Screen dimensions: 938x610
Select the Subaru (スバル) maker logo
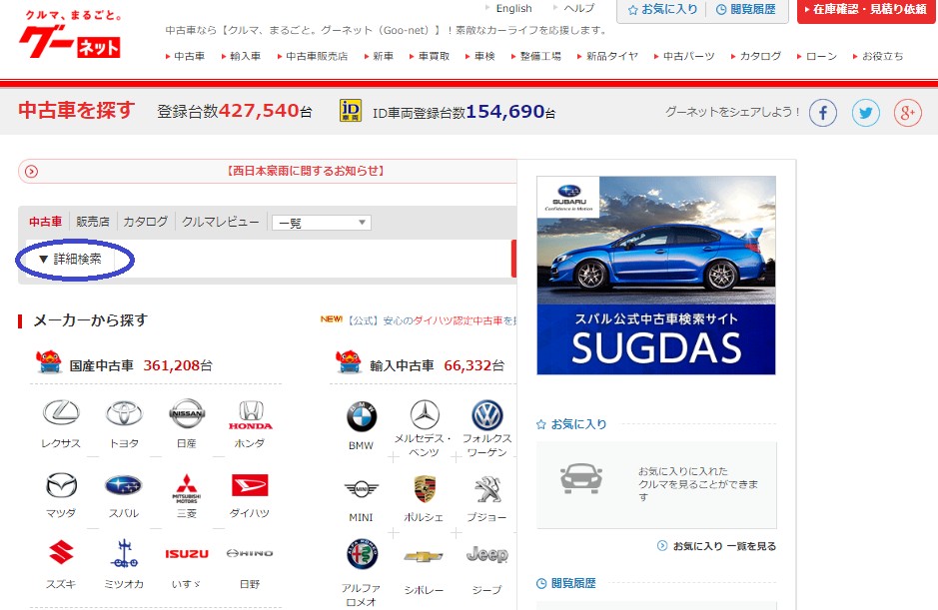(124, 485)
